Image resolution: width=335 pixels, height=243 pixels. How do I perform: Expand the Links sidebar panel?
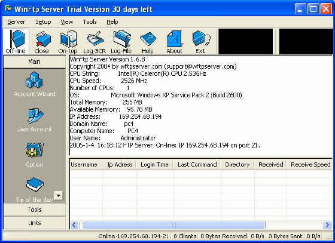click(x=35, y=223)
